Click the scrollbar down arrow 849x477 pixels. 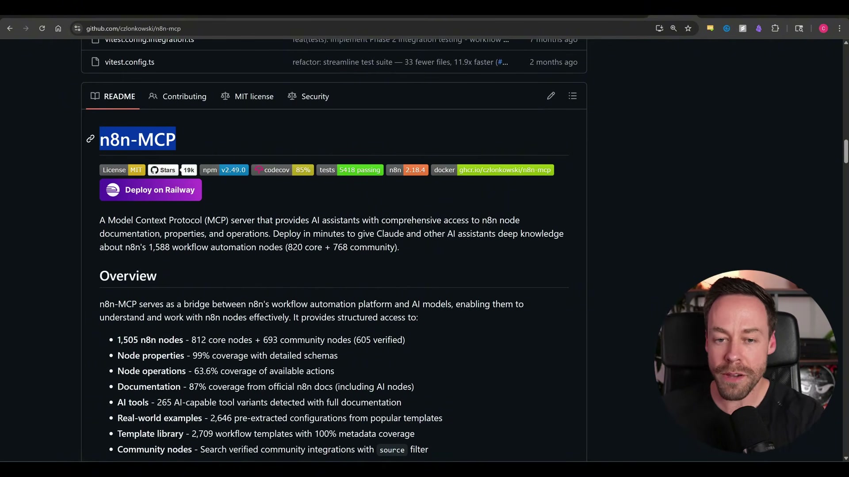[x=845, y=458]
